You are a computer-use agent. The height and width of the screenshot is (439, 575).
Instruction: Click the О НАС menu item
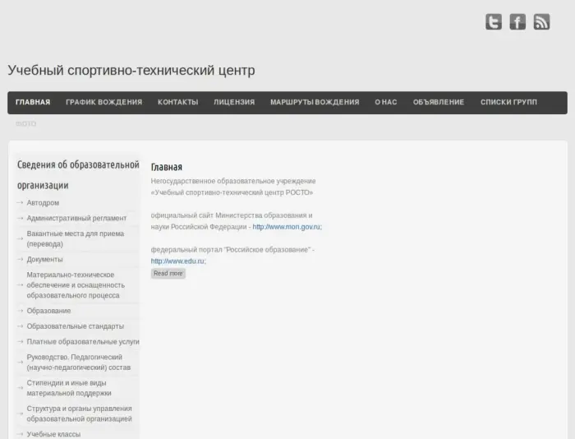(x=386, y=103)
